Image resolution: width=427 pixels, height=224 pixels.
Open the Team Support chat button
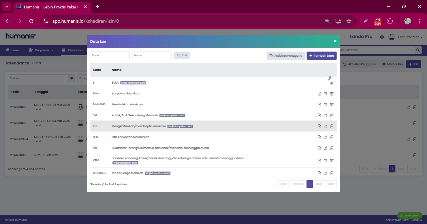click(x=410, y=215)
